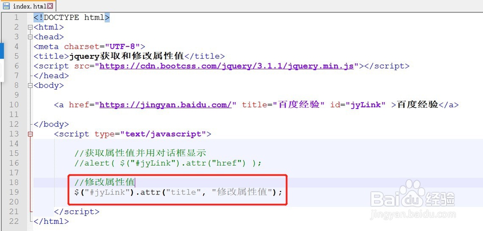The image size is (483, 231).
Task: Click the comment //获取属性值并用对话框显示
Action: click(140, 153)
